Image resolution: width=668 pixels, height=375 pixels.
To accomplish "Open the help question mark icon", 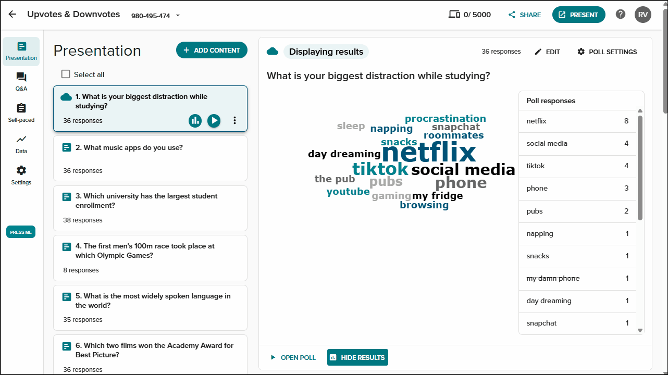I will [620, 14].
